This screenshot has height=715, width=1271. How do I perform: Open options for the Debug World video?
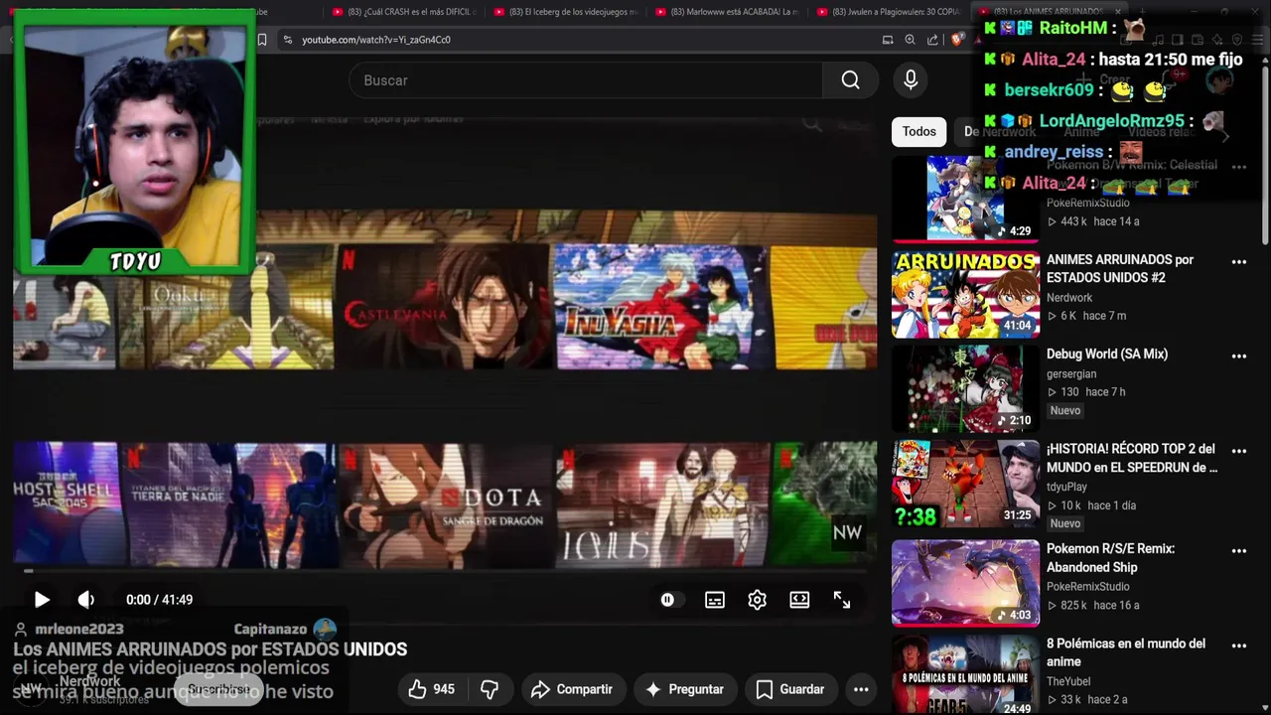[x=1238, y=357]
